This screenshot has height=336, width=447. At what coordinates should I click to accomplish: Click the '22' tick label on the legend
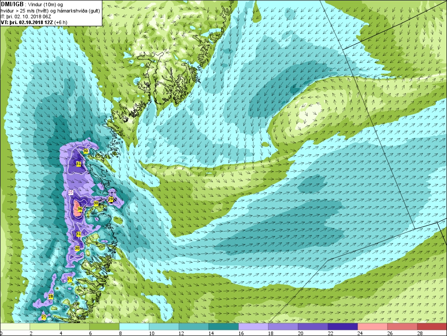tap(330, 333)
